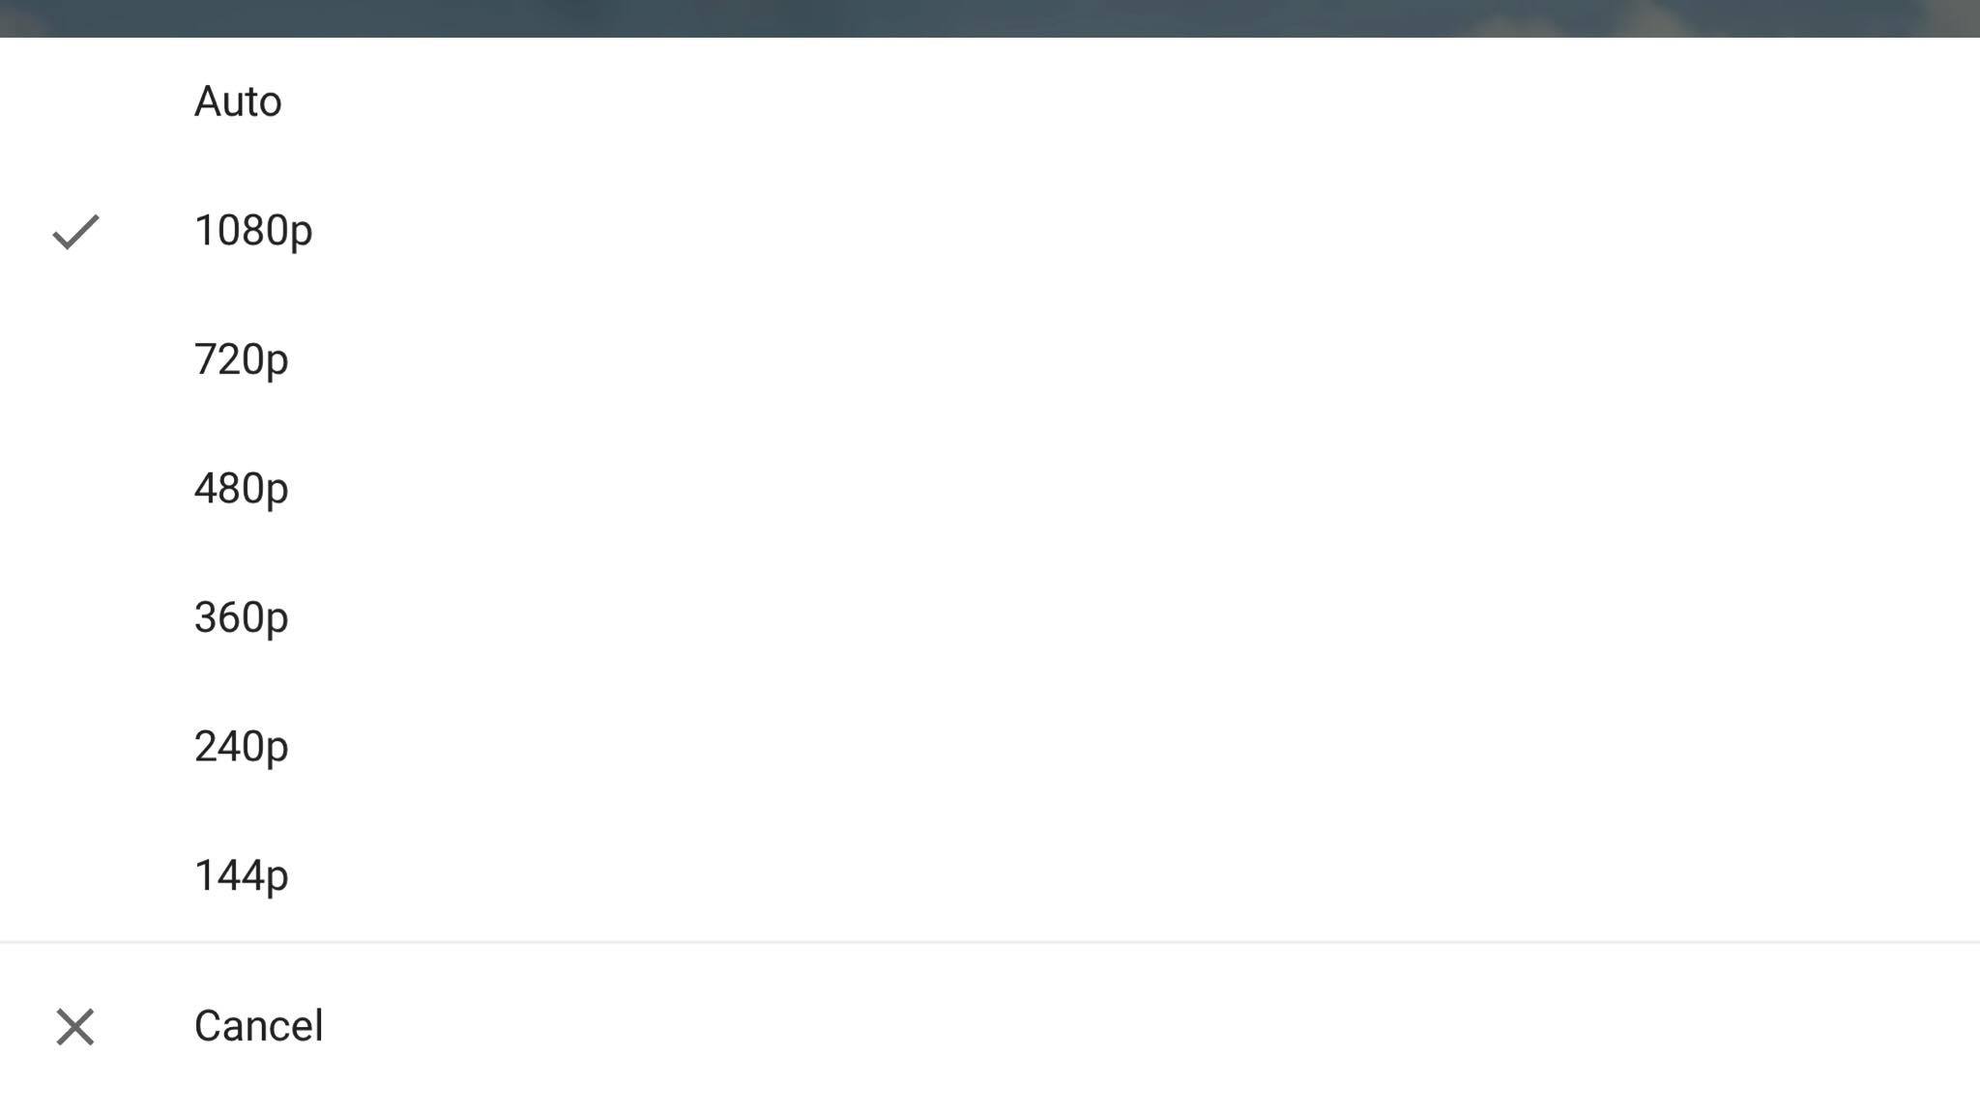Viewport: 1980px width, 1113px height.
Task: Click the 360p quality row
Action: [990, 617]
